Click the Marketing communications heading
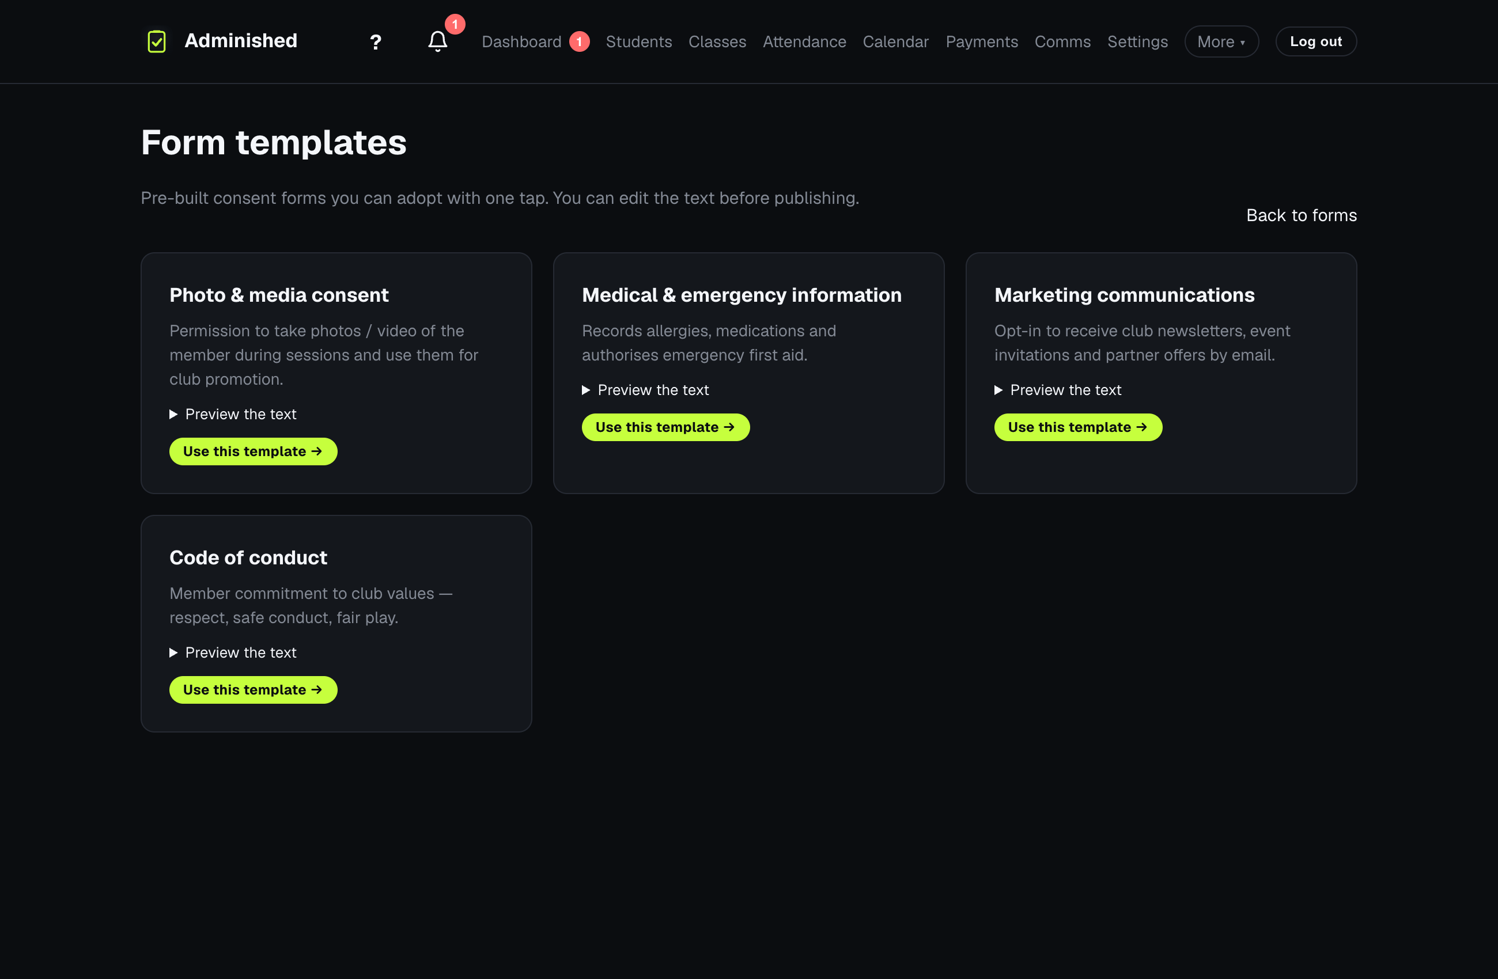Screen dimensions: 1498x979 pyautogui.click(x=1124, y=295)
